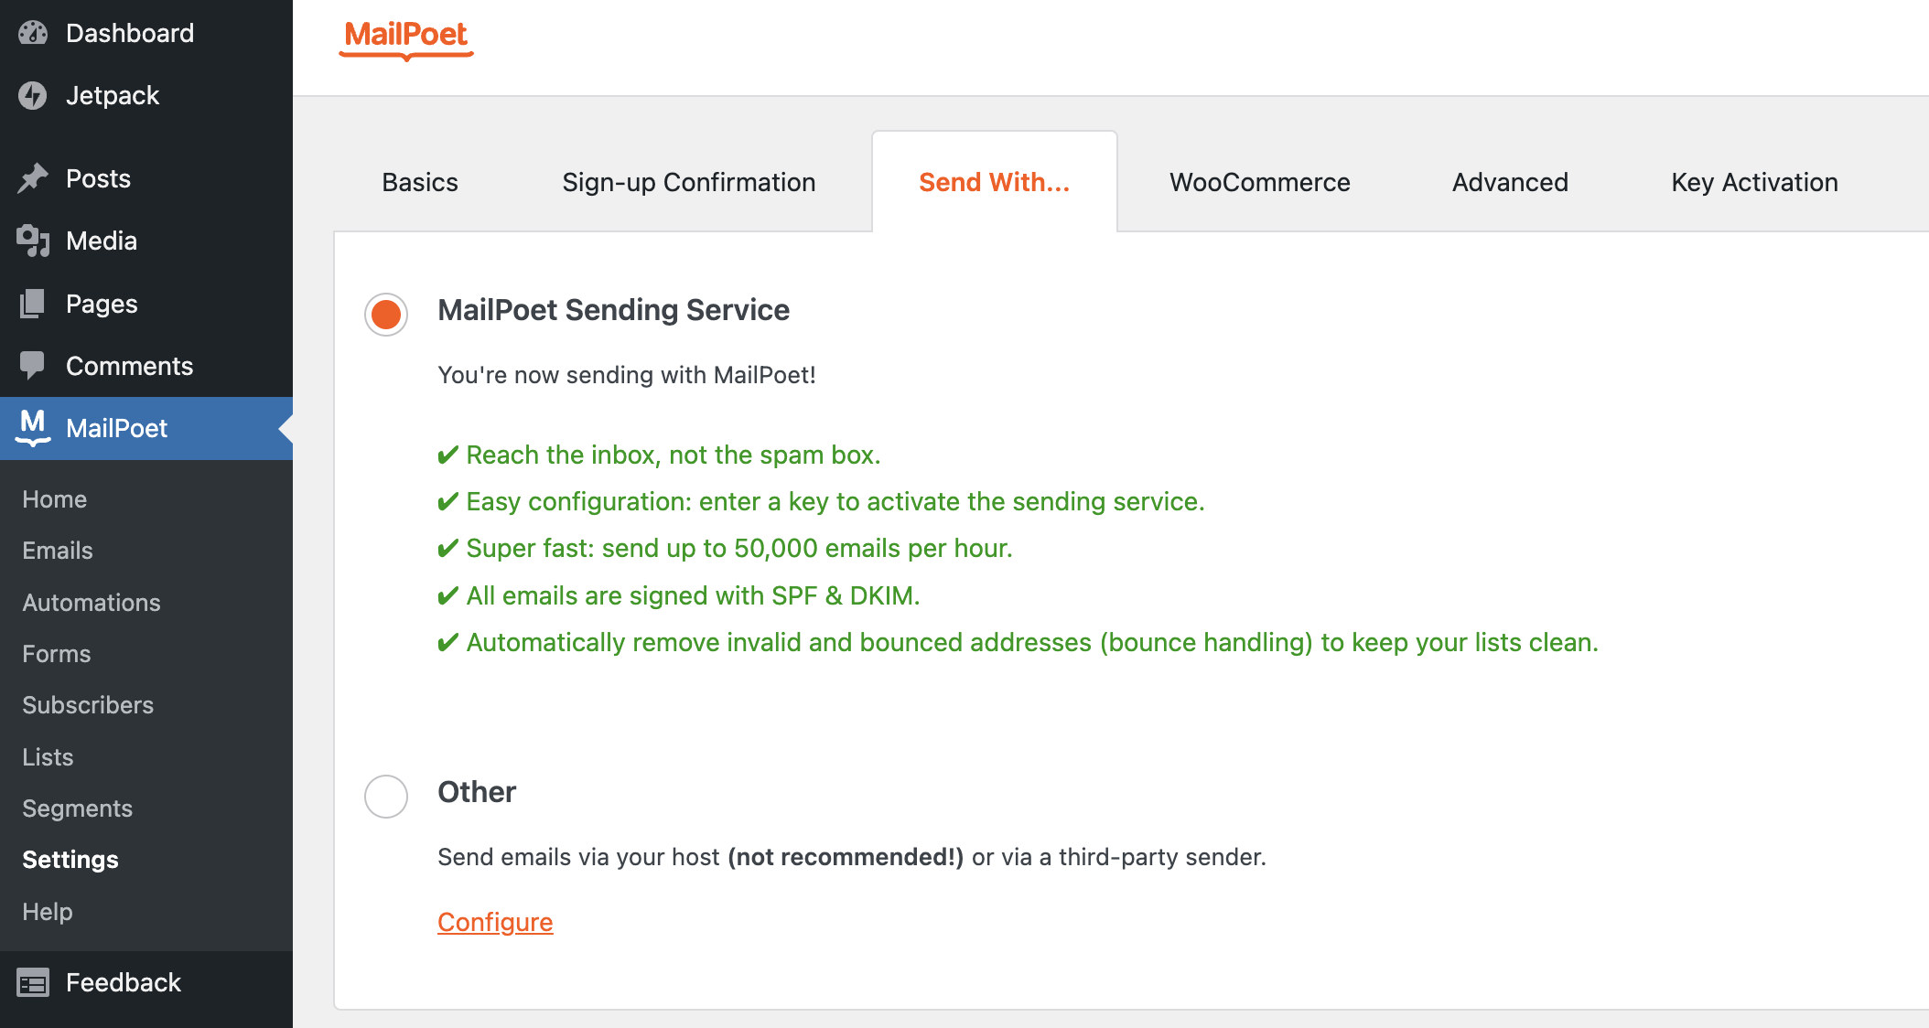1929x1028 pixels.
Task: Click the Configure link
Action: [x=495, y=922]
